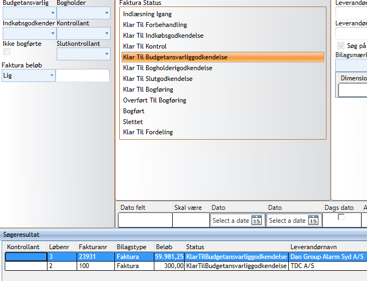Click Bilagstype Faktura cell in TDC row
The height and width of the screenshot is (281, 367).
click(x=134, y=266)
